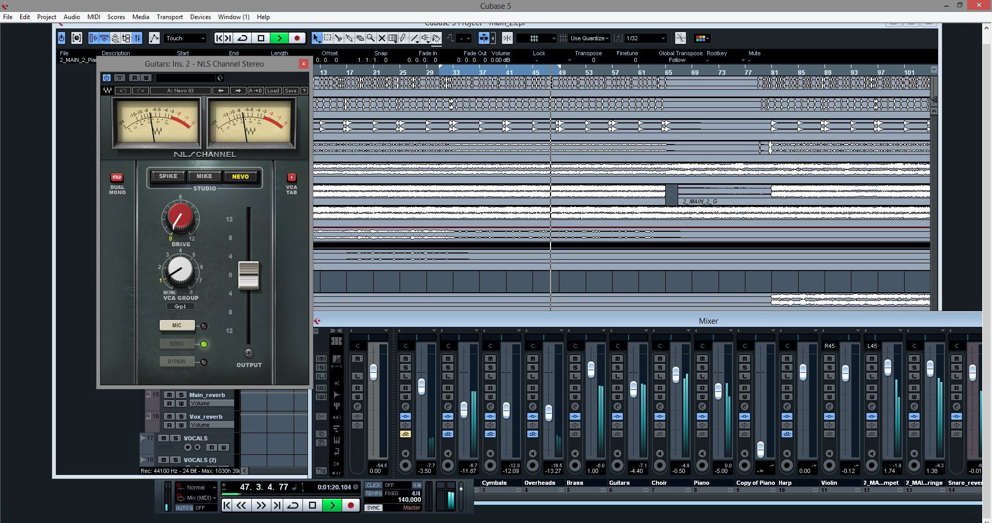Viewport: 992px width, 523px height.
Task: Click the transport tempo value 140.000
Action: 409,500
